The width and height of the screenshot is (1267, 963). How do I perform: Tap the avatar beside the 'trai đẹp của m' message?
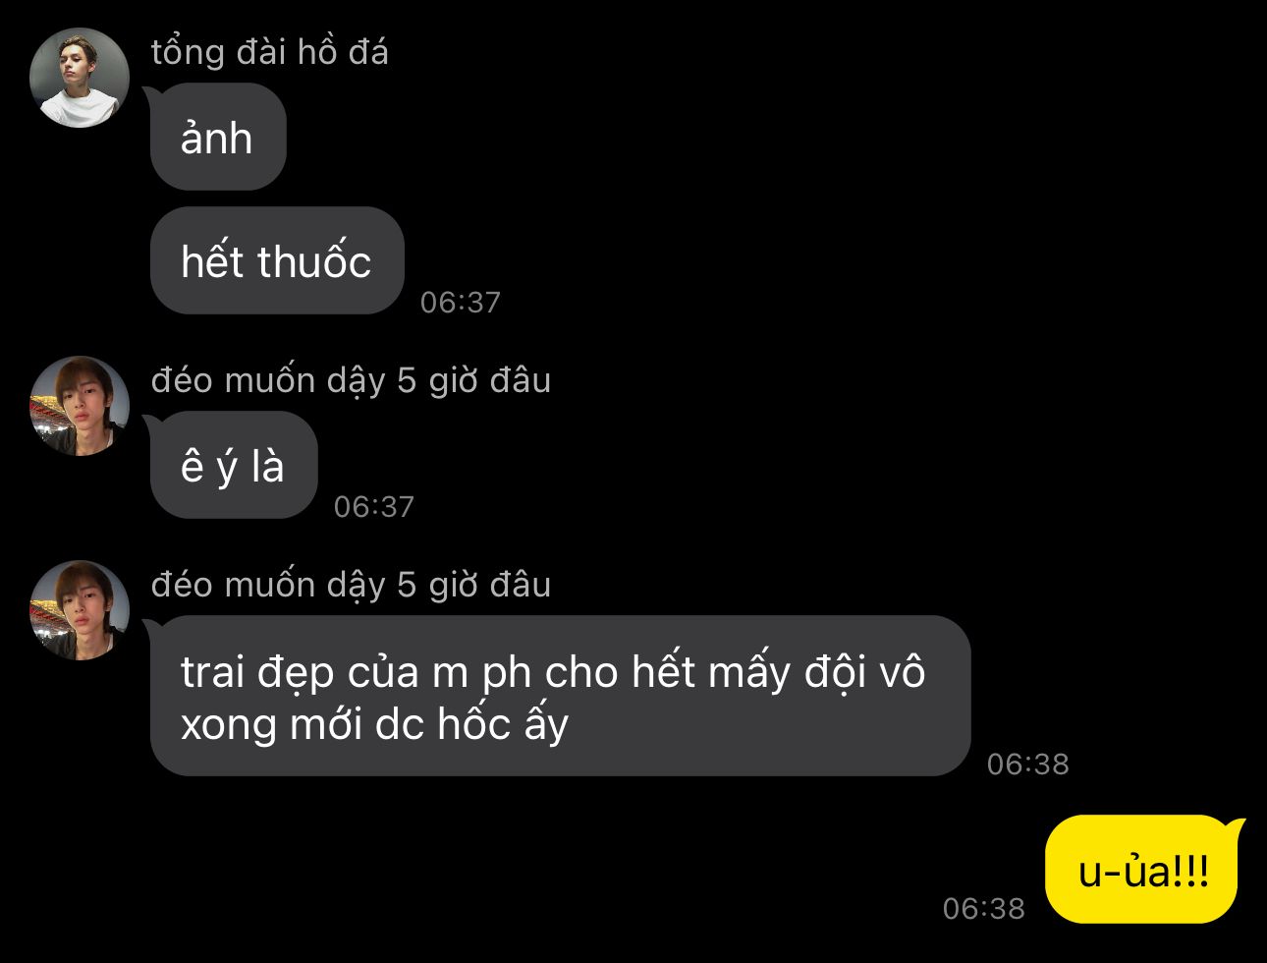80,610
